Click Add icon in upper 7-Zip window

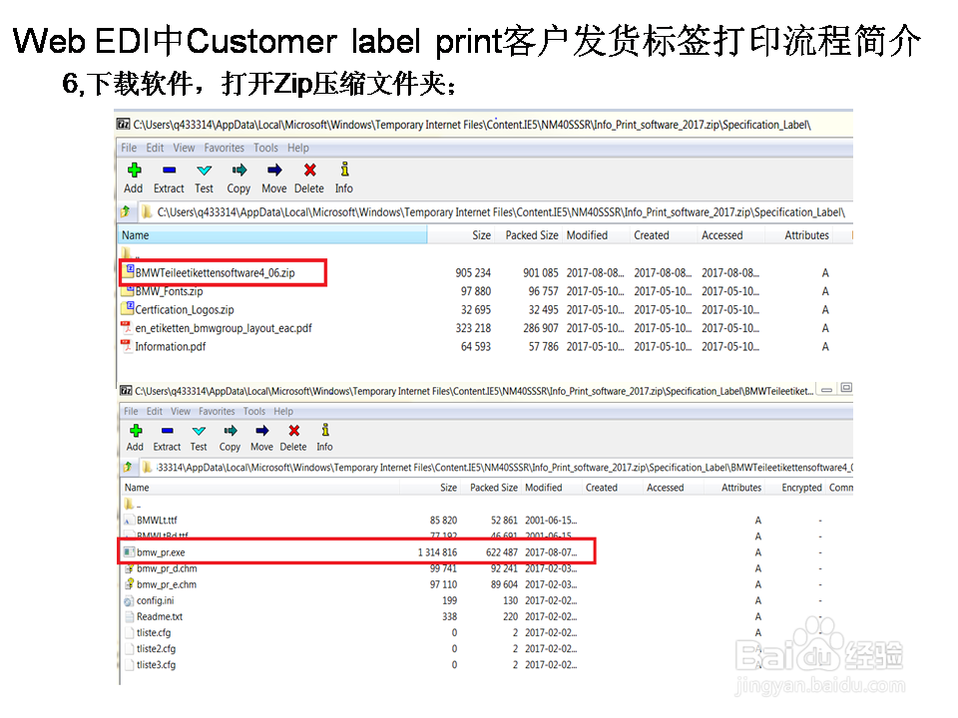[x=134, y=170]
